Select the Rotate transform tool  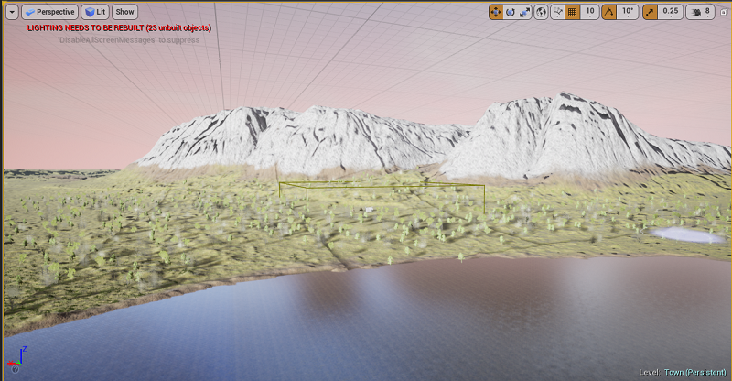511,12
